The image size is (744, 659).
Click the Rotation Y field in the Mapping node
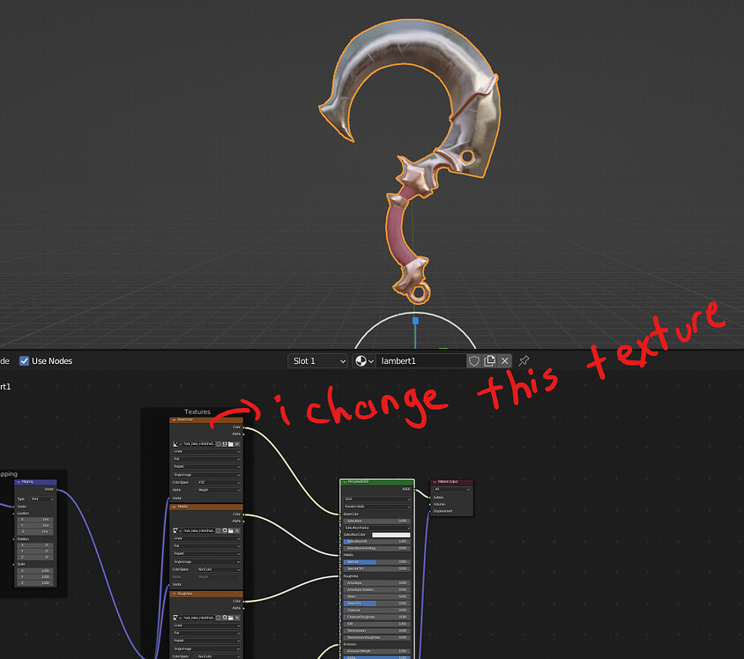point(35,552)
